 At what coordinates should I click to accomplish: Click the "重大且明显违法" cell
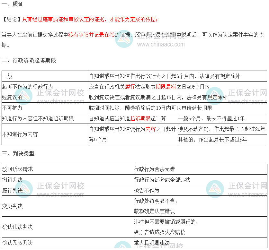[x=152, y=243]
